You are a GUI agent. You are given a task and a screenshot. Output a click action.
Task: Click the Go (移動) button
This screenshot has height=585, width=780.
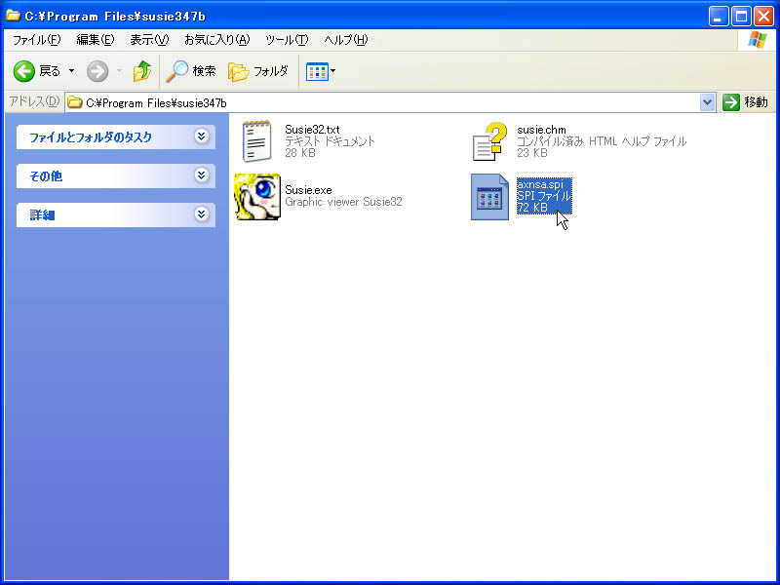[x=746, y=102]
